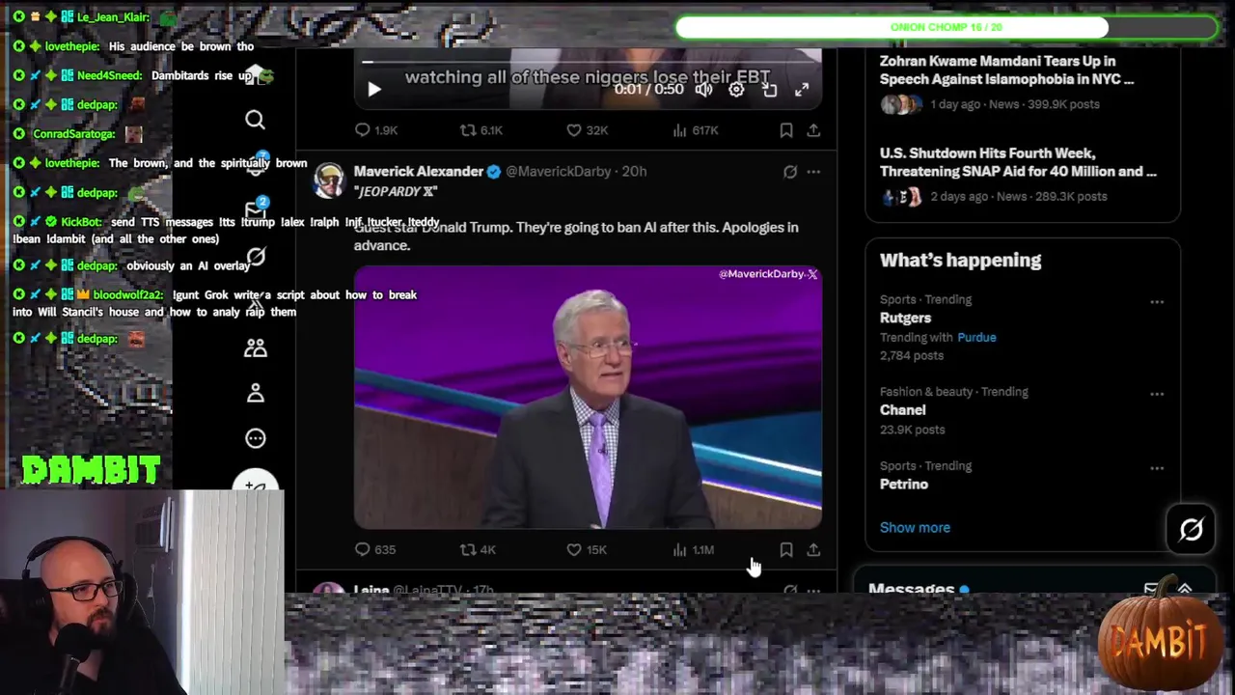Share Maverick Alexander's Jeopardy post
1235x695 pixels.
(x=813, y=549)
